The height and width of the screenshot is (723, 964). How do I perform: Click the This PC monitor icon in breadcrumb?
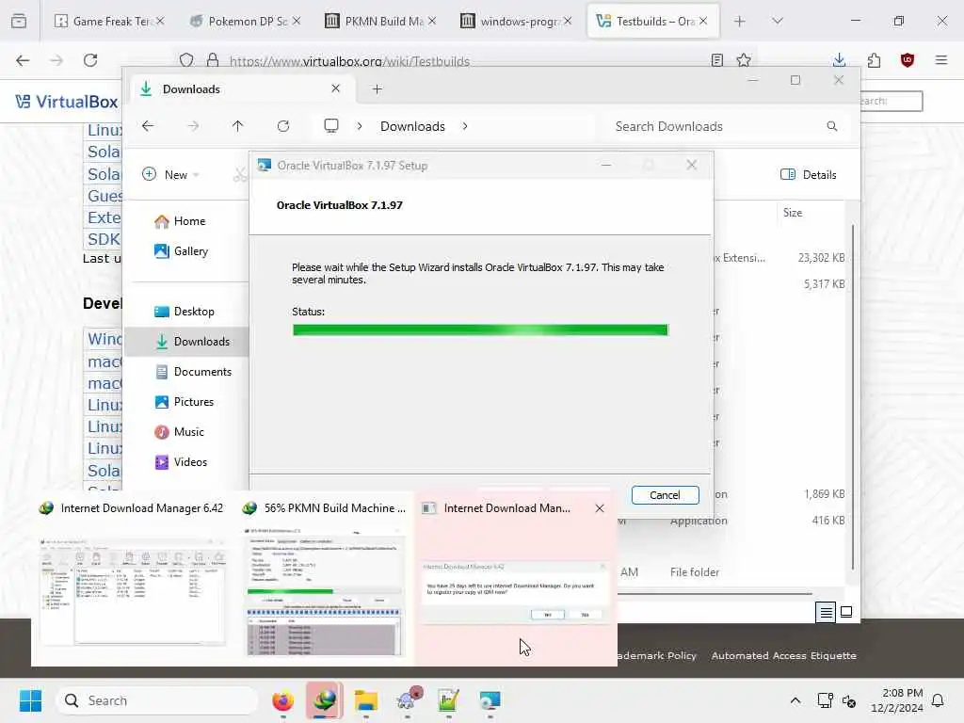pyautogui.click(x=331, y=126)
